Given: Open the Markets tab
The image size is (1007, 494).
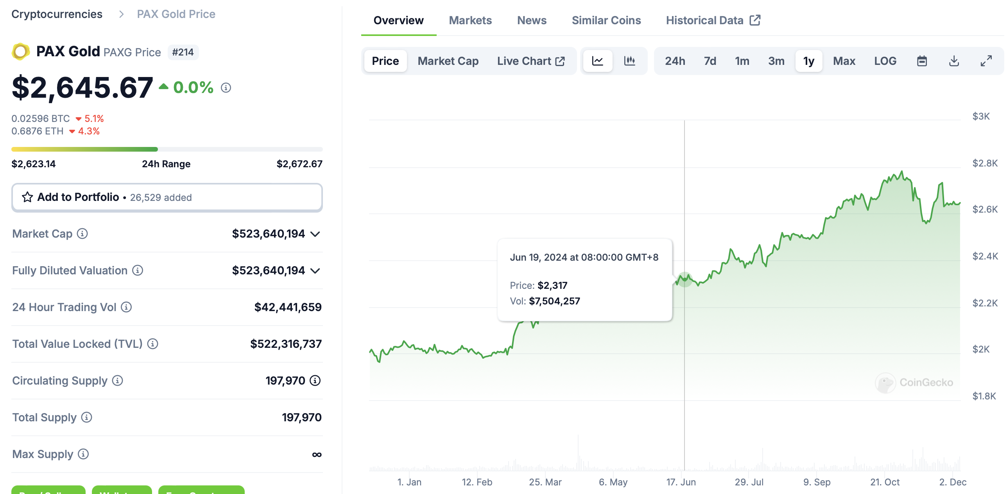Looking at the screenshot, I should point(470,20).
